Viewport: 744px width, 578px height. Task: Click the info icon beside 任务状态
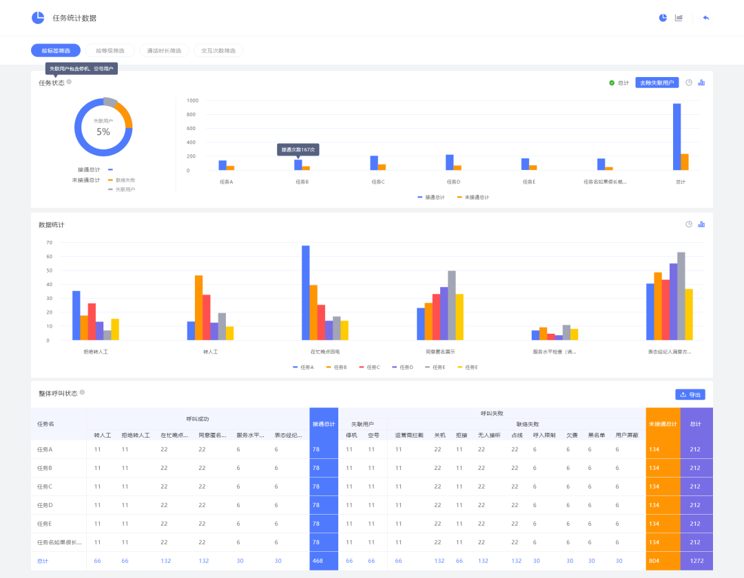click(x=69, y=82)
